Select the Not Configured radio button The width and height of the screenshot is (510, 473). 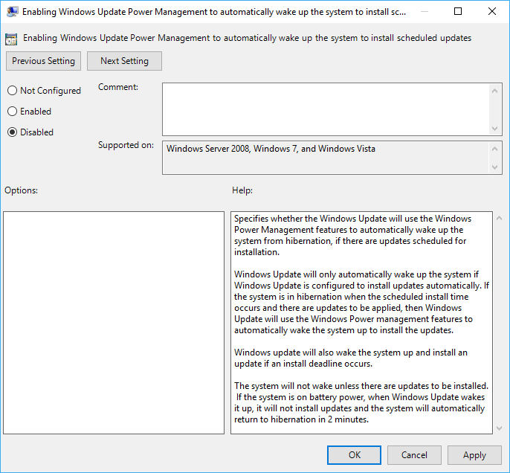click(13, 91)
